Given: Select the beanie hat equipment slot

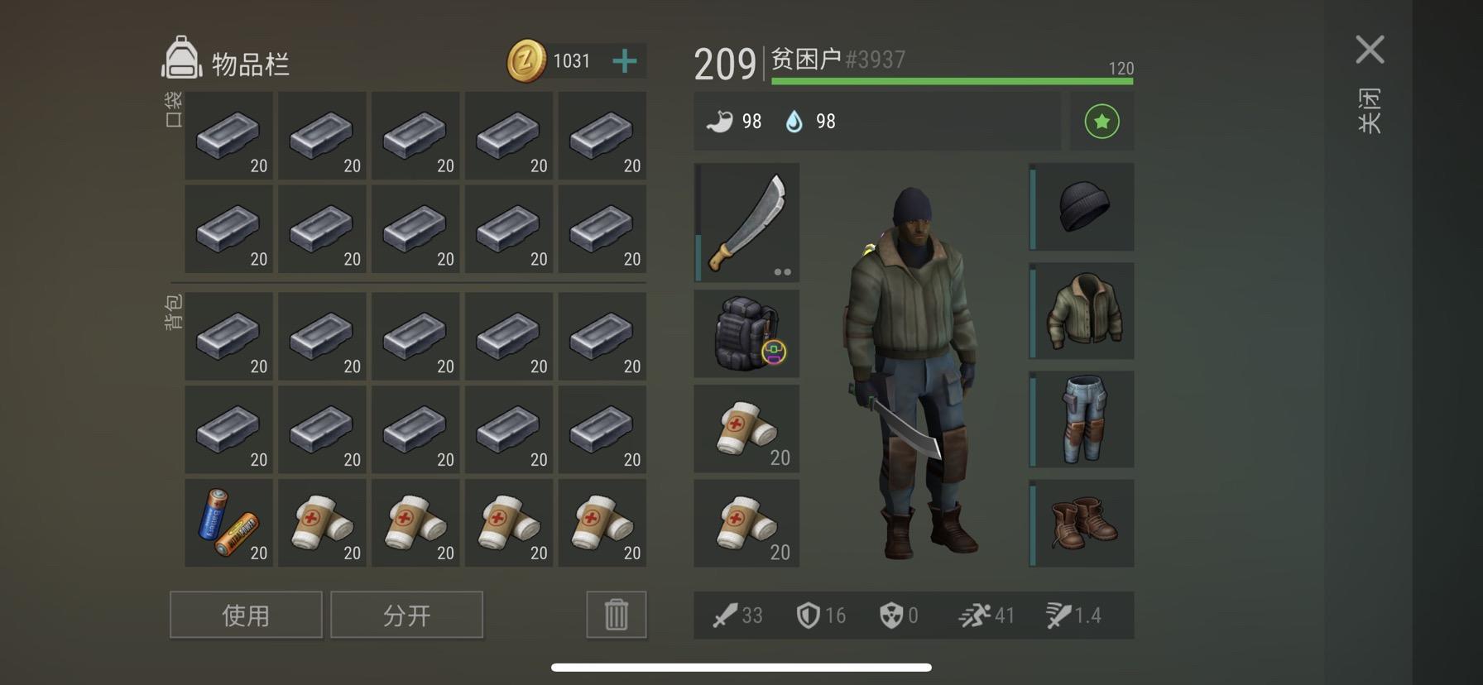Looking at the screenshot, I should (x=1082, y=207).
